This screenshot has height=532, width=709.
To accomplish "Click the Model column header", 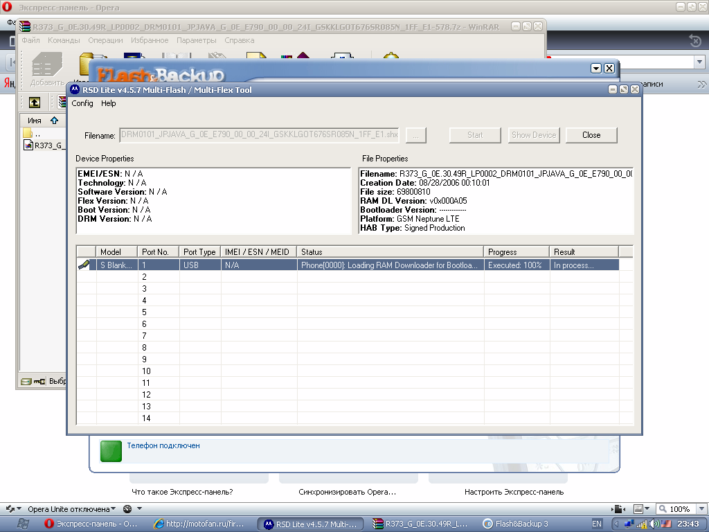I will click(x=116, y=252).
